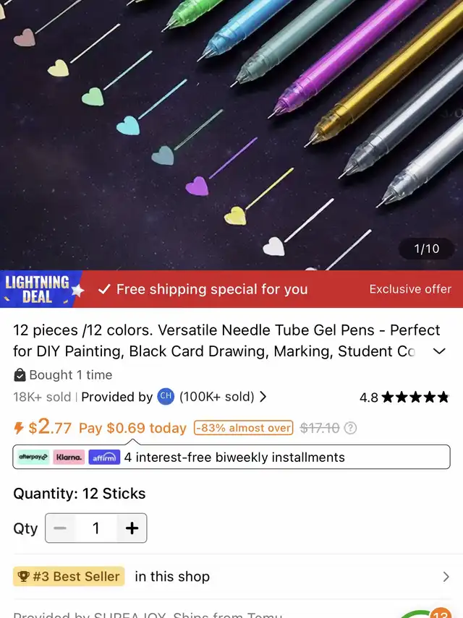
Task: Tap the Afterpay logo
Action: click(33, 458)
